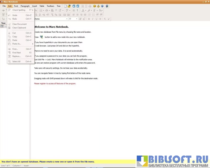Click the Open folder toolbar icon
This screenshot has width=210, height=168.
[69, 6]
